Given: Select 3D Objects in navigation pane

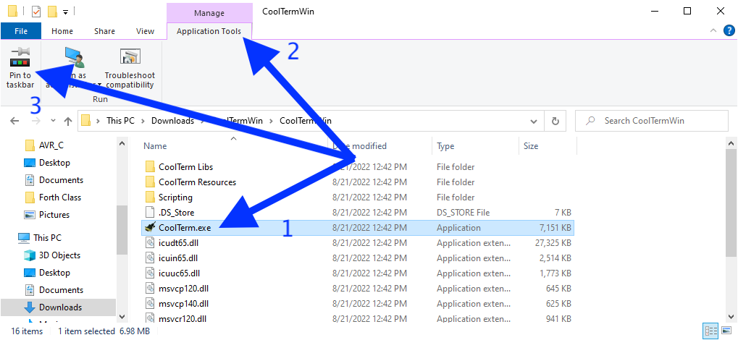Looking at the screenshot, I should coord(59,255).
